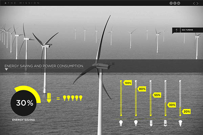Open the Behance round icon
This screenshot has width=203, height=135.
[x=179, y=3]
